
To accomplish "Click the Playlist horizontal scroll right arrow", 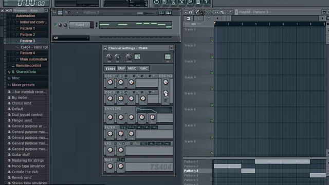I will pyautogui.click(x=322, y=18).
